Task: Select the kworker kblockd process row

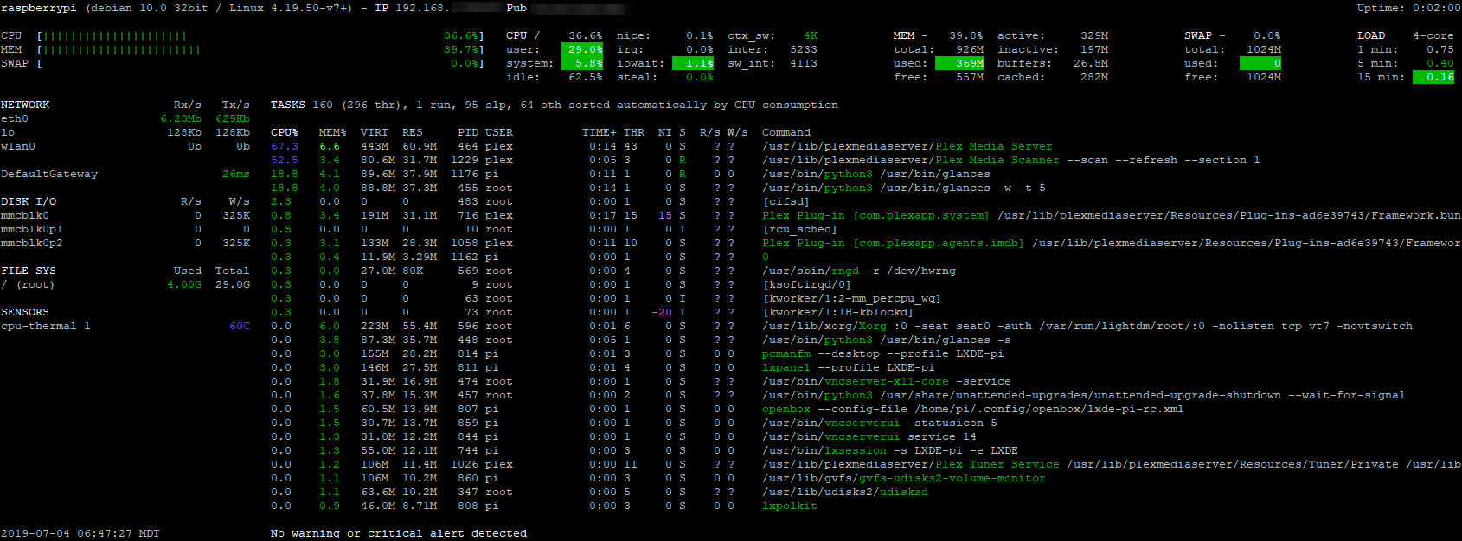Action: 593,313
